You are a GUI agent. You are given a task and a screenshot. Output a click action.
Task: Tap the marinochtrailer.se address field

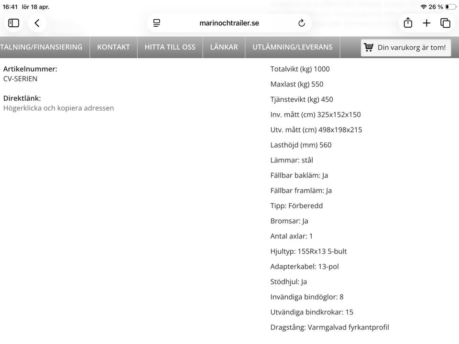[x=229, y=23]
